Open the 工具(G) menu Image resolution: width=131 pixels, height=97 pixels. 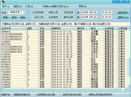tap(29, 6)
